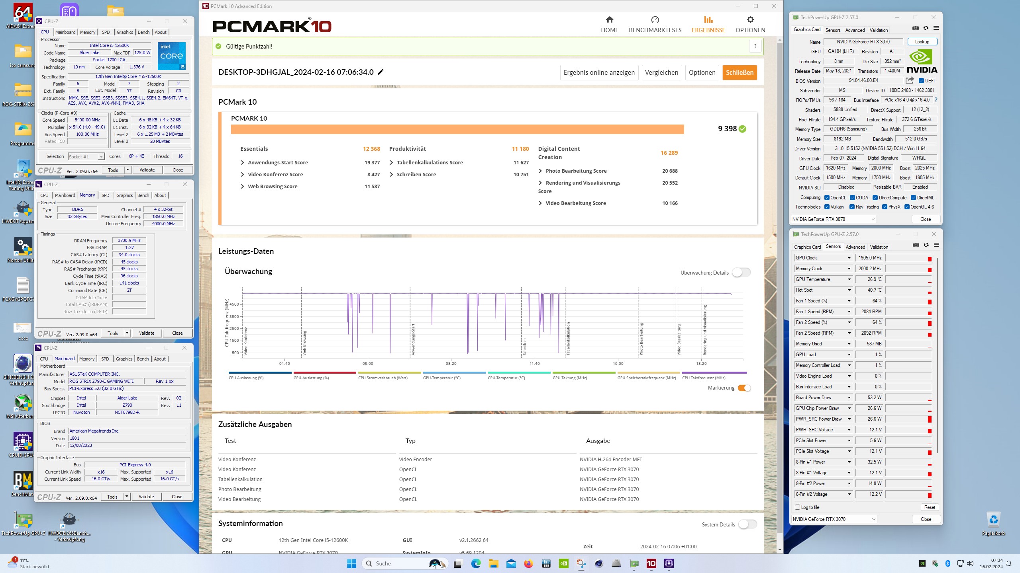Screen dimensions: 1020x573
Task: Click refresh icon in upper GPU-Z window
Action: point(926,28)
